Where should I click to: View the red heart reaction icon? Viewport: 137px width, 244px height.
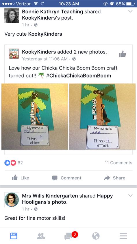click(x=13, y=163)
